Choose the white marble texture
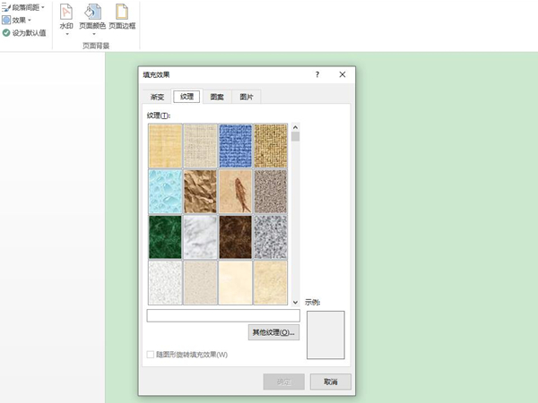The image size is (538, 403). click(x=201, y=236)
